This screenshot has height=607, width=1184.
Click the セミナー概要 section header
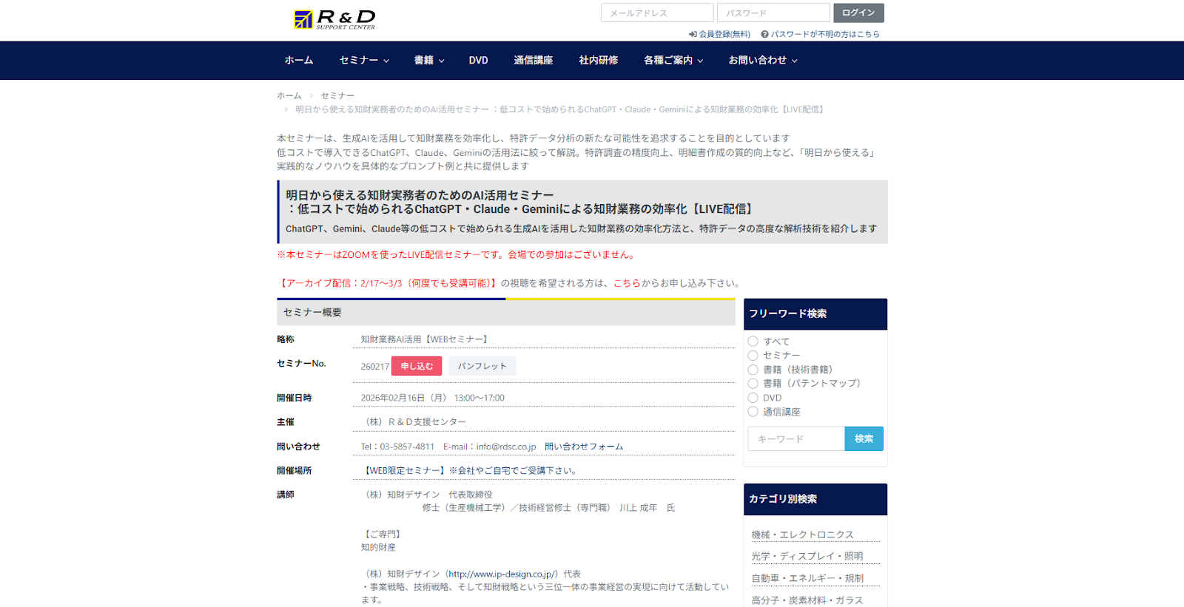[x=506, y=313]
